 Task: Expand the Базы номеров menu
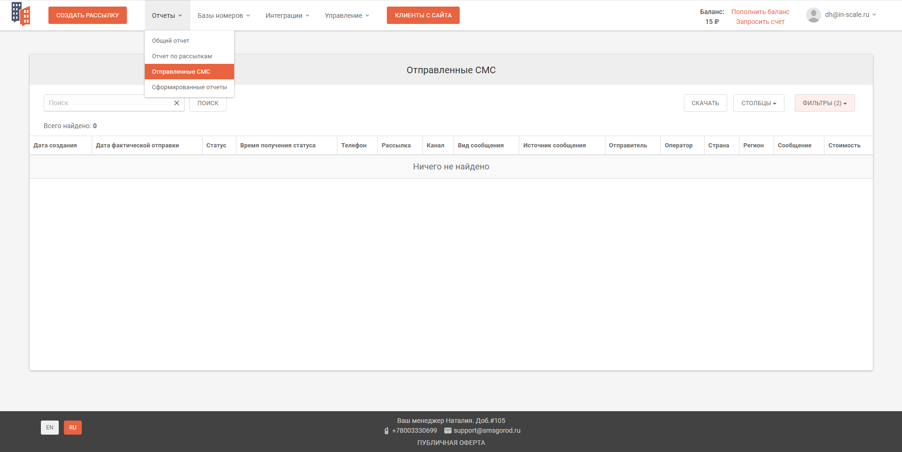click(224, 15)
